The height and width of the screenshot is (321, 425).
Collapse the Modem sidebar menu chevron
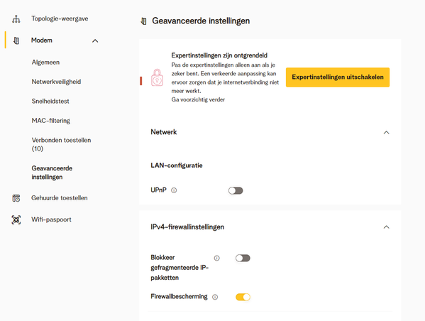95,41
